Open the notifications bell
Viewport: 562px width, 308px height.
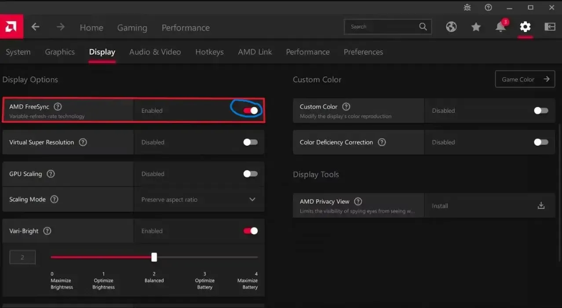coord(500,27)
